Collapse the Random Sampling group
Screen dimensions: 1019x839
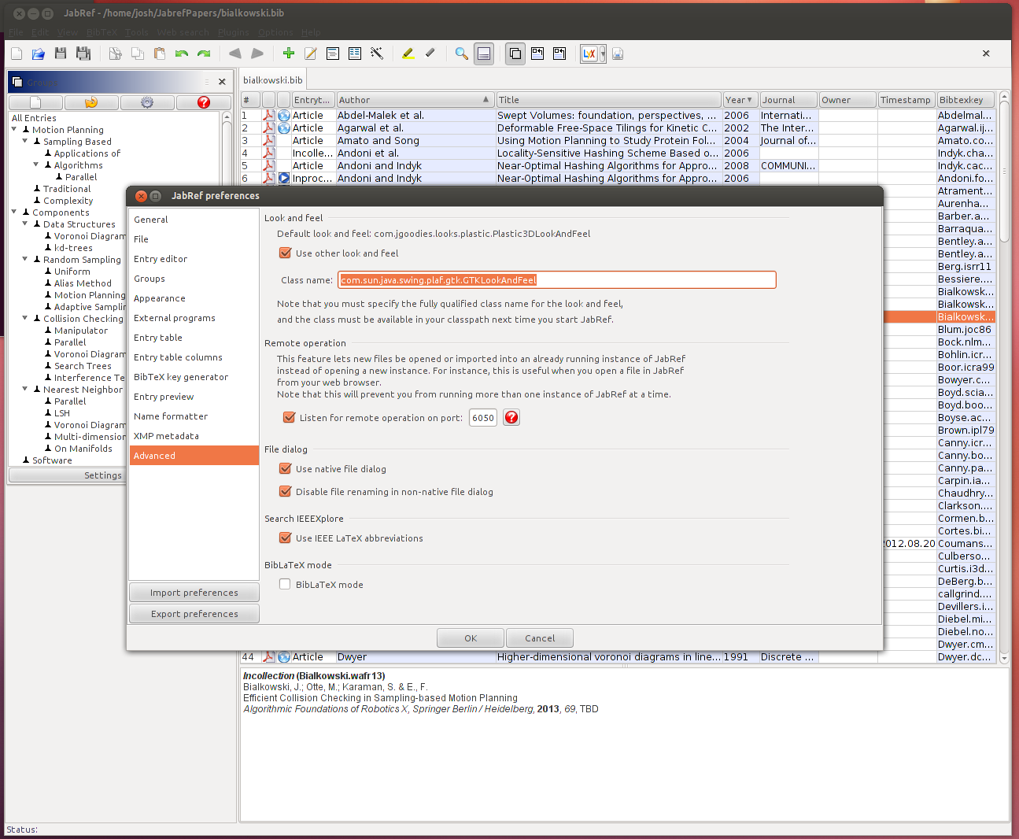(x=25, y=259)
